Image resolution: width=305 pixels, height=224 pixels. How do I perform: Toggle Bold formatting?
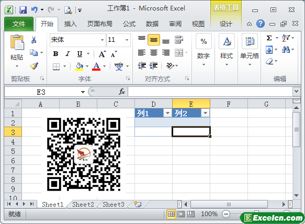pos(55,54)
